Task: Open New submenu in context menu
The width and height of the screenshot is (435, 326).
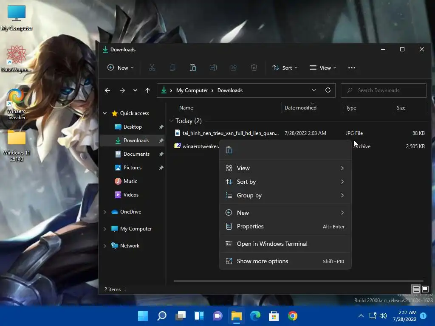Action: pos(285,213)
